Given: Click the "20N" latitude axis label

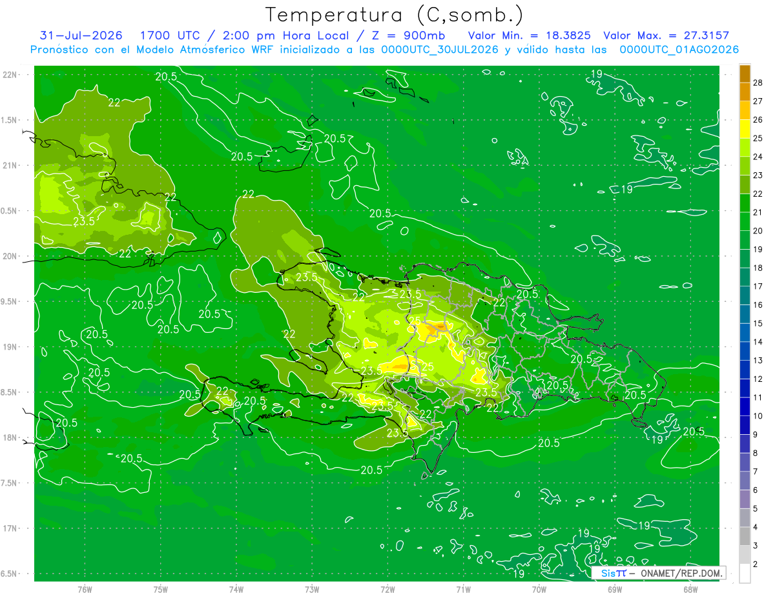Looking at the screenshot, I should click(10, 257).
